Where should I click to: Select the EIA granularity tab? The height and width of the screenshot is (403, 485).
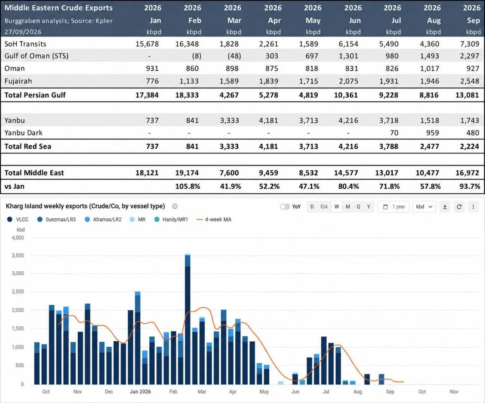click(x=324, y=207)
